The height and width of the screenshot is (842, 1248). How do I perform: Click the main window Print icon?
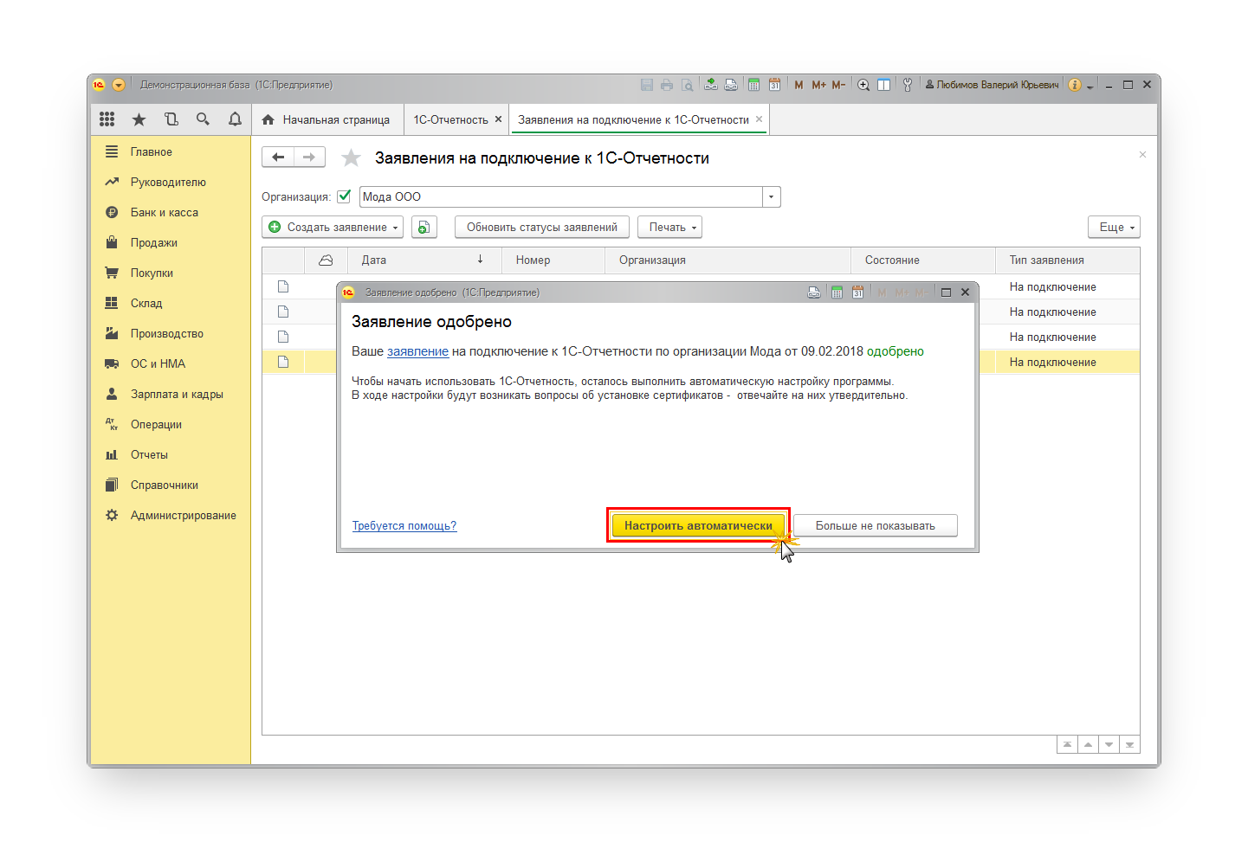tap(666, 85)
